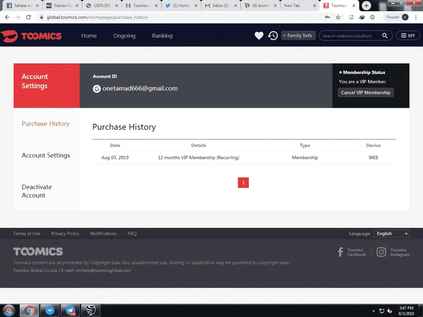
Task: Open the Windows Start menu
Action: pyautogui.click(x=8, y=311)
